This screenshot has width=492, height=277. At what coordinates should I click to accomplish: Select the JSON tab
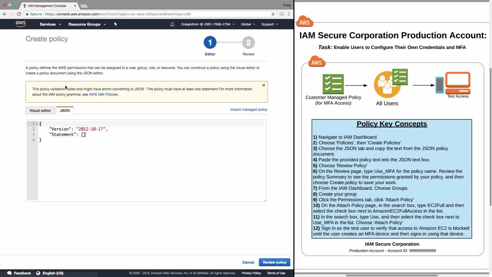(65, 110)
